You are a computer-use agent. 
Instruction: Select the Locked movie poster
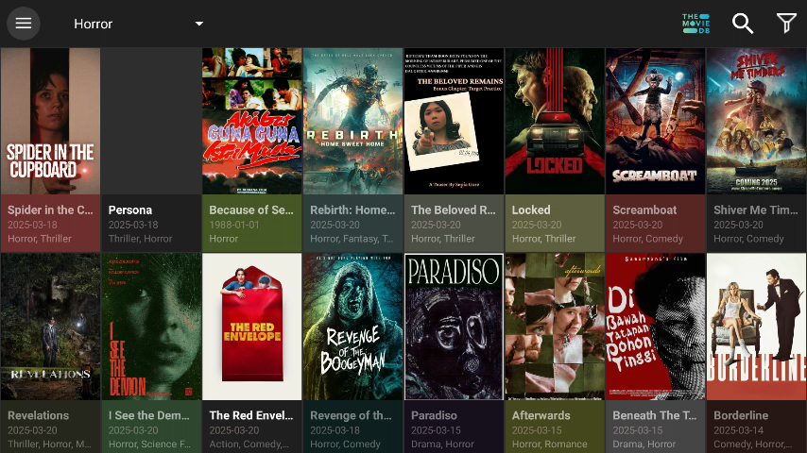click(555, 121)
